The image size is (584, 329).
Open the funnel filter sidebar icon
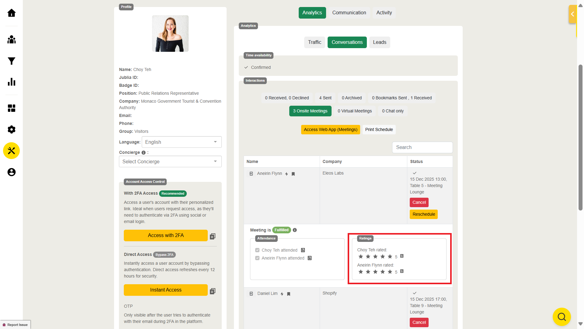pyautogui.click(x=12, y=61)
